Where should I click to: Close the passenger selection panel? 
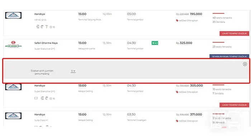tap(245, 64)
